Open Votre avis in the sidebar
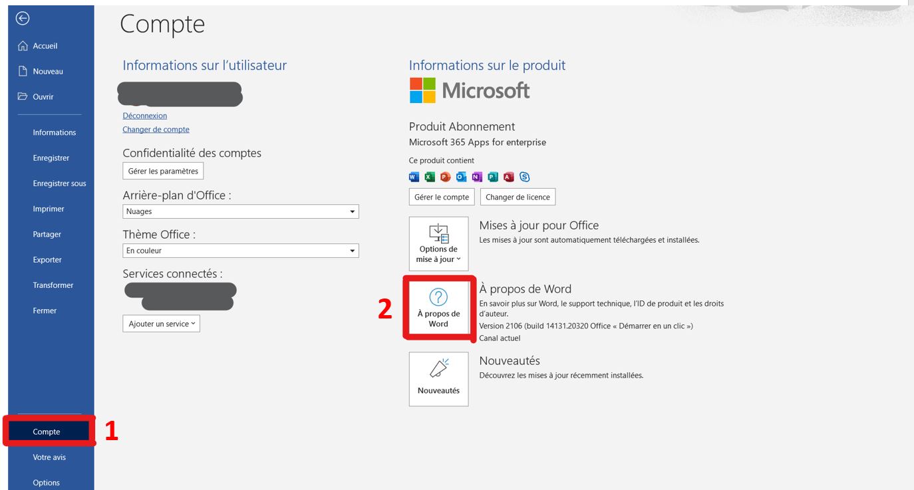914x490 pixels. pyautogui.click(x=51, y=457)
